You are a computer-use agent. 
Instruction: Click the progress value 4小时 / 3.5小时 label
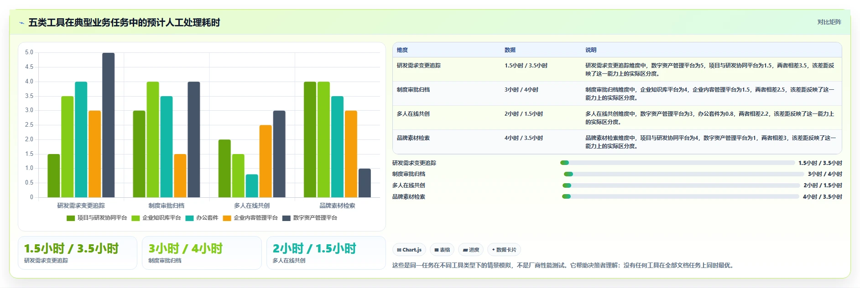coord(823,197)
